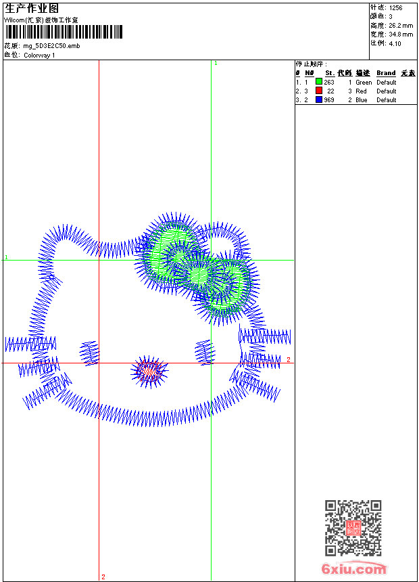Click "Default" brand in the Red row
Viewport: 419px width, 582px height.
click(387, 91)
